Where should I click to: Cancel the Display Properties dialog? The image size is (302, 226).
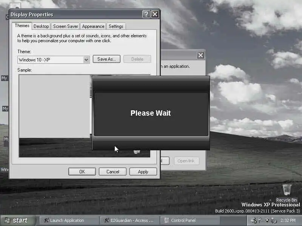[112, 172]
